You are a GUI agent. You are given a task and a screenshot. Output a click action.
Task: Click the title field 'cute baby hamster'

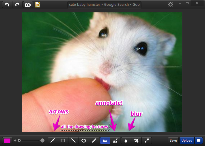coord(104,5)
